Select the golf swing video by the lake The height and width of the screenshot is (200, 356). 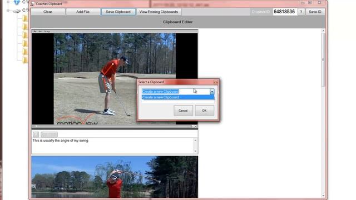[x=115, y=177]
